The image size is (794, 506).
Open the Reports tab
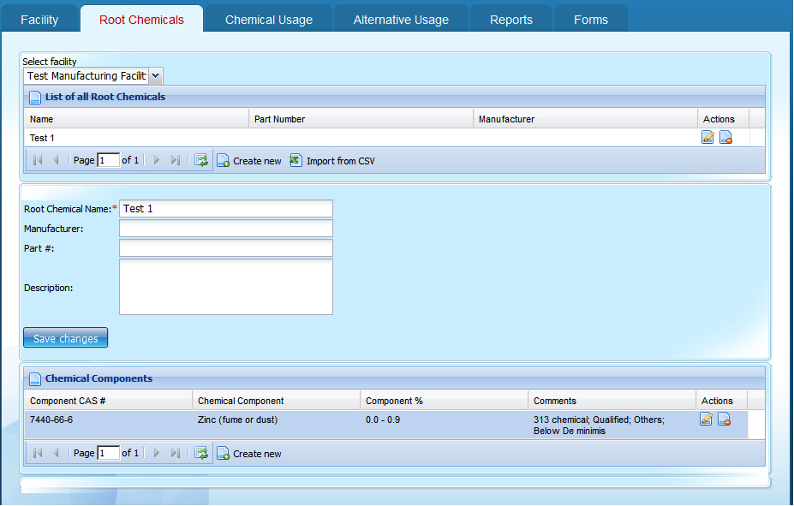coord(510,20)
